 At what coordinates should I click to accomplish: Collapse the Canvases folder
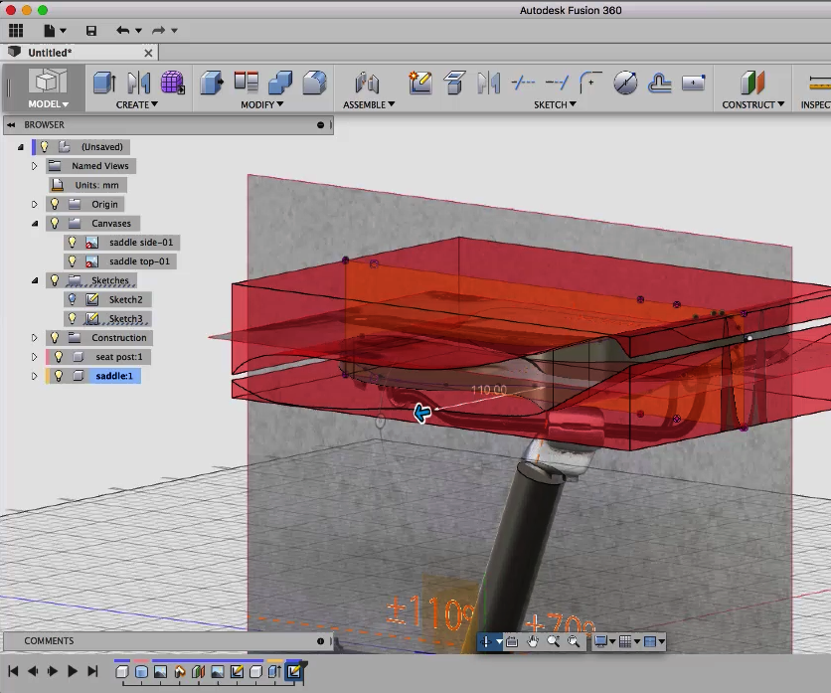(35, 223)
